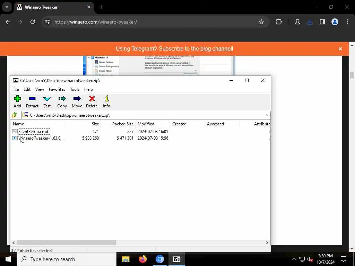Select the SilentSetup.cmd file name
355x266 pixels.
[33, 131]
